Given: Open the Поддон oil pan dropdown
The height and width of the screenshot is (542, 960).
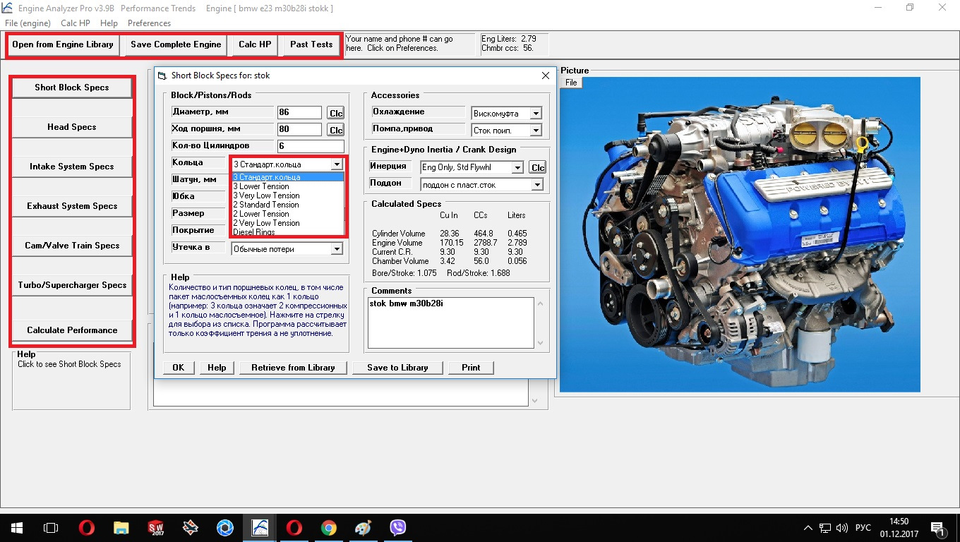Looking at the screenshot, I should (x=537, y=185).
